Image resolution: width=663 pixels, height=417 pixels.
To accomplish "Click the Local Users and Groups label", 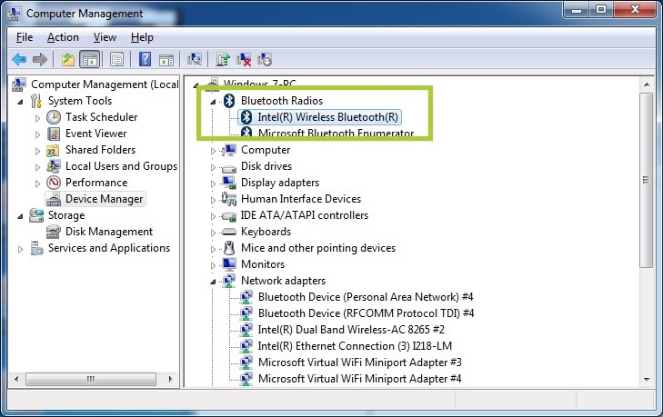I will [x=121, y=166].
